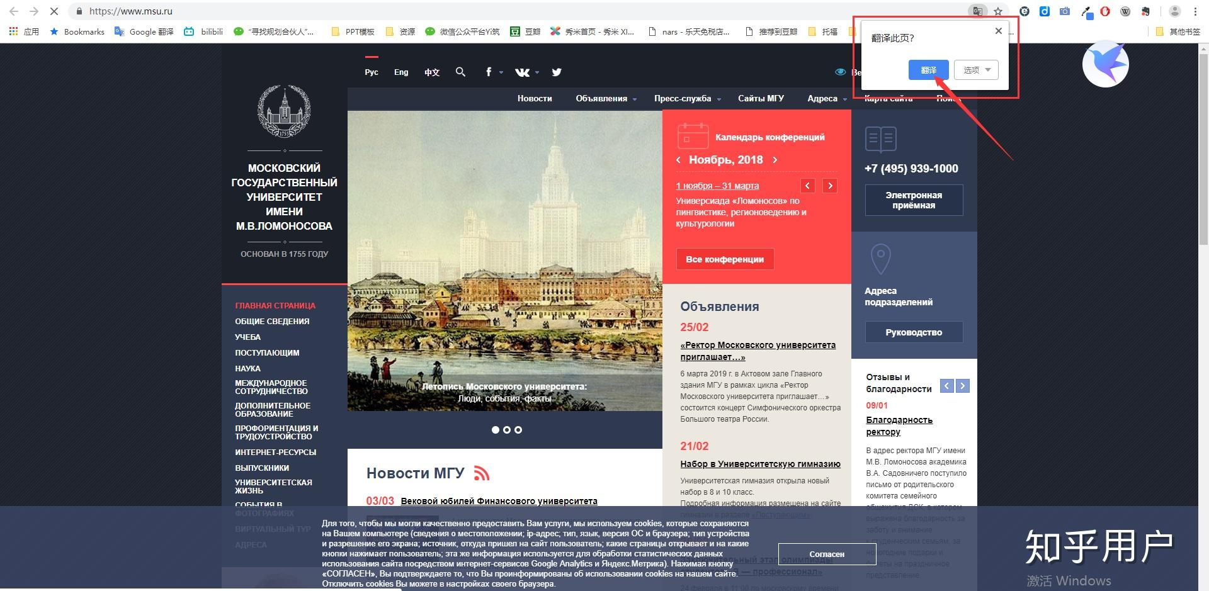Open НАУКА in sidebar menu
1209x591 pixels.
247,368
